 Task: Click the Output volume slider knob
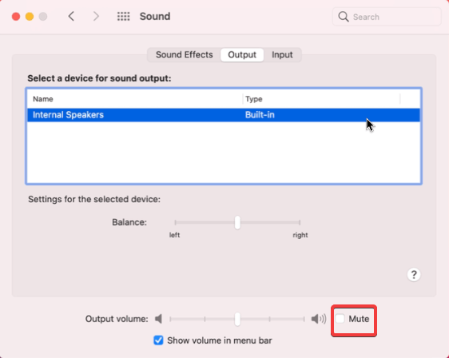(x=237, y=319)
